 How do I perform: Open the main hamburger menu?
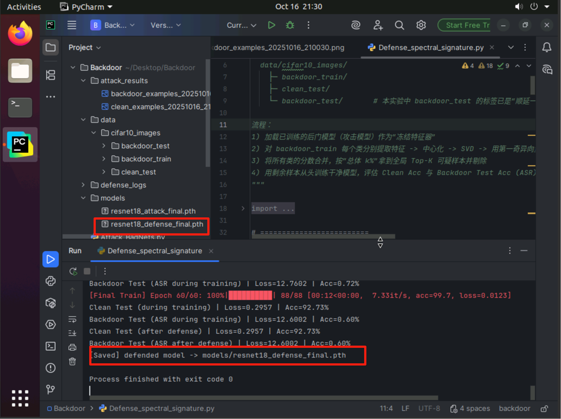coord(72,25)
